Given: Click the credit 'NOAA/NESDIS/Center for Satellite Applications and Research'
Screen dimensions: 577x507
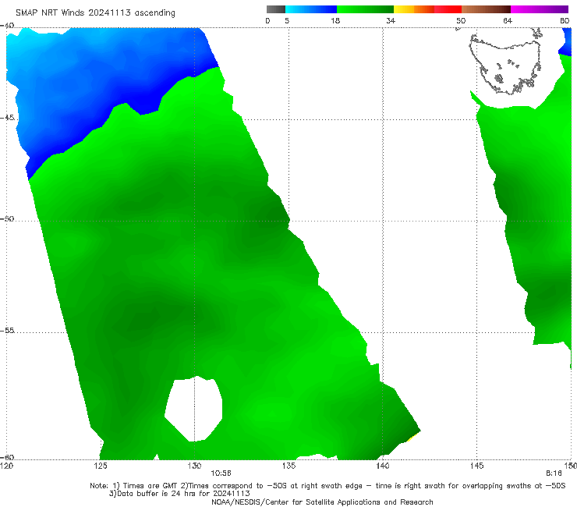Looking at the screenshot, I should click(x=322, y=502).
